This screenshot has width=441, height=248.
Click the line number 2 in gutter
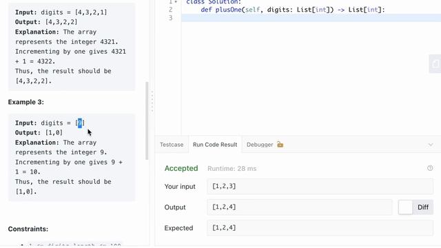tap(170, 10)
